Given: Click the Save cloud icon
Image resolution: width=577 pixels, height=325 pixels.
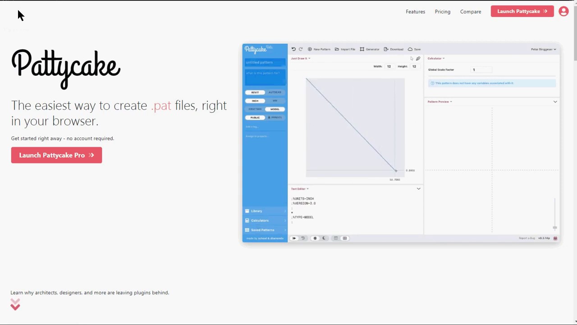Looking at the screenshot, I should (410, 49).
